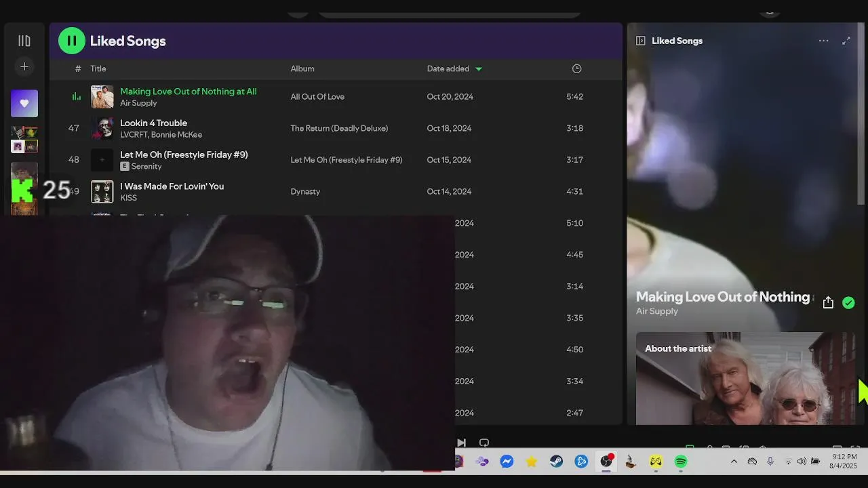Open KISS artist link
The image size is (868, 488).
(128, 198)
